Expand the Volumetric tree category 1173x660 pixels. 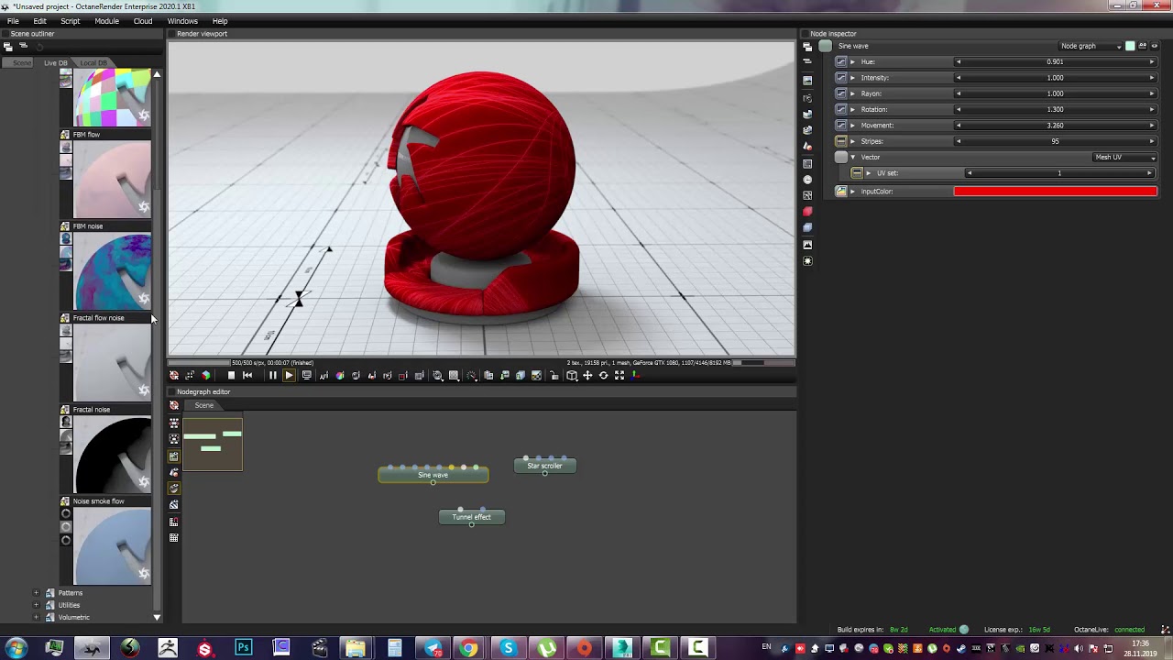tap(37, 617)
